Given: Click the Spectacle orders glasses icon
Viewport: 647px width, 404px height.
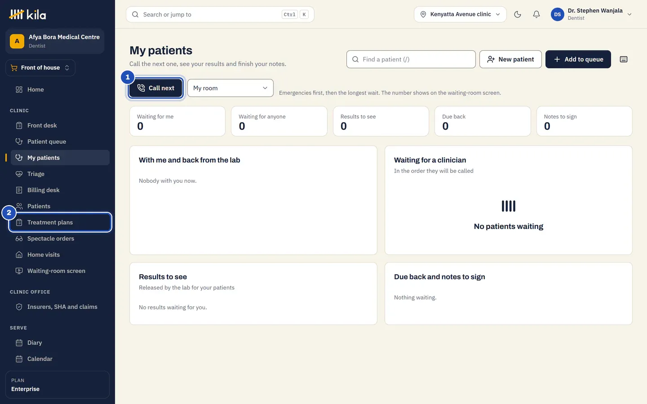Looking at the screenshot, I should tap(19, 238).
